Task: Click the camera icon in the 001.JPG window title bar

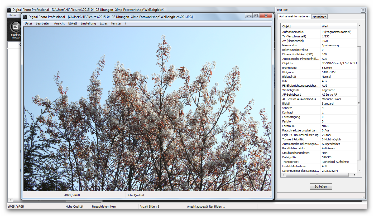Action: pyautogui.click(x=25, y=17)
